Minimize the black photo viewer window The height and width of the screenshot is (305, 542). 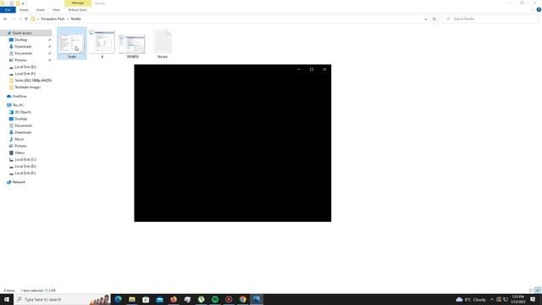click(x=299, y=69)
